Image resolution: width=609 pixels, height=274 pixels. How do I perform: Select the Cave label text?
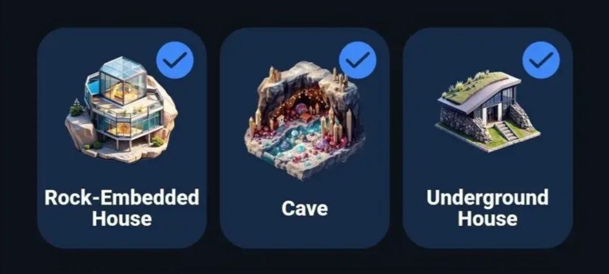click(x=305, y=208)
